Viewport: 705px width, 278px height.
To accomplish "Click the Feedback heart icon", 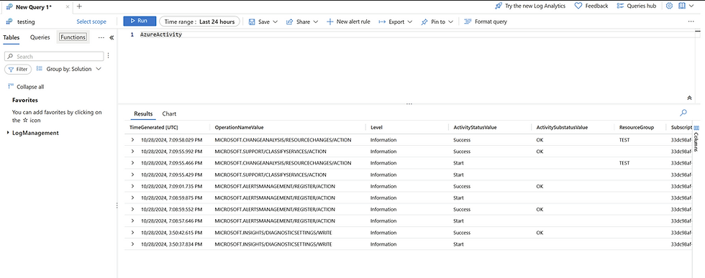I will point(578,6).
